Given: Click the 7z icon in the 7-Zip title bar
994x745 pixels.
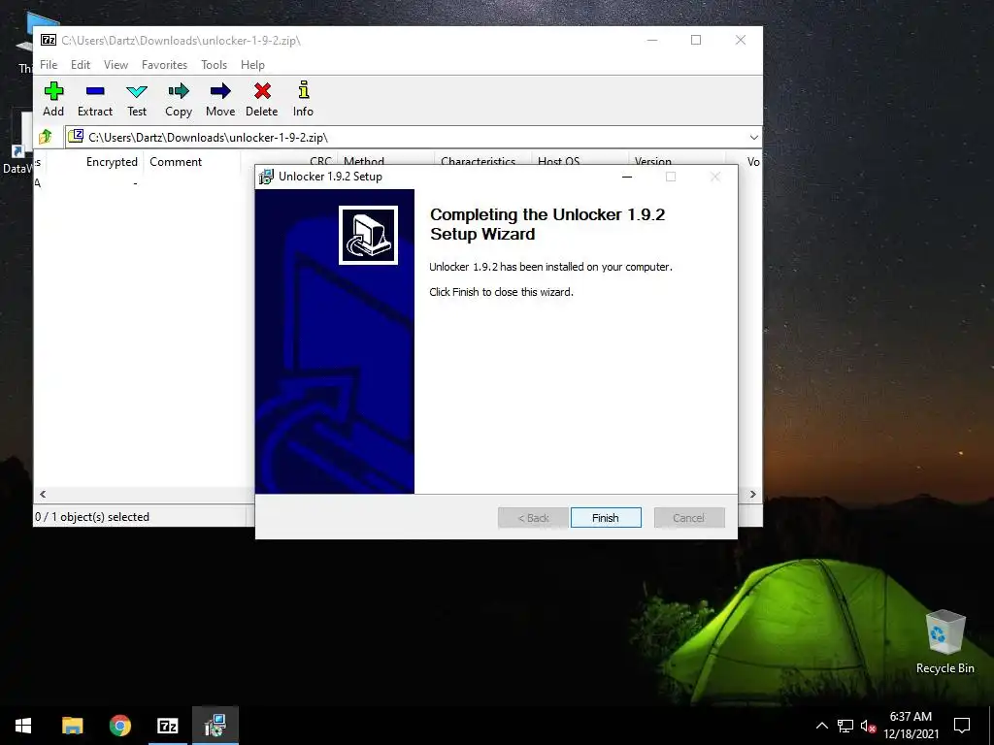Looking at the screenshot, I should point(49,40).
